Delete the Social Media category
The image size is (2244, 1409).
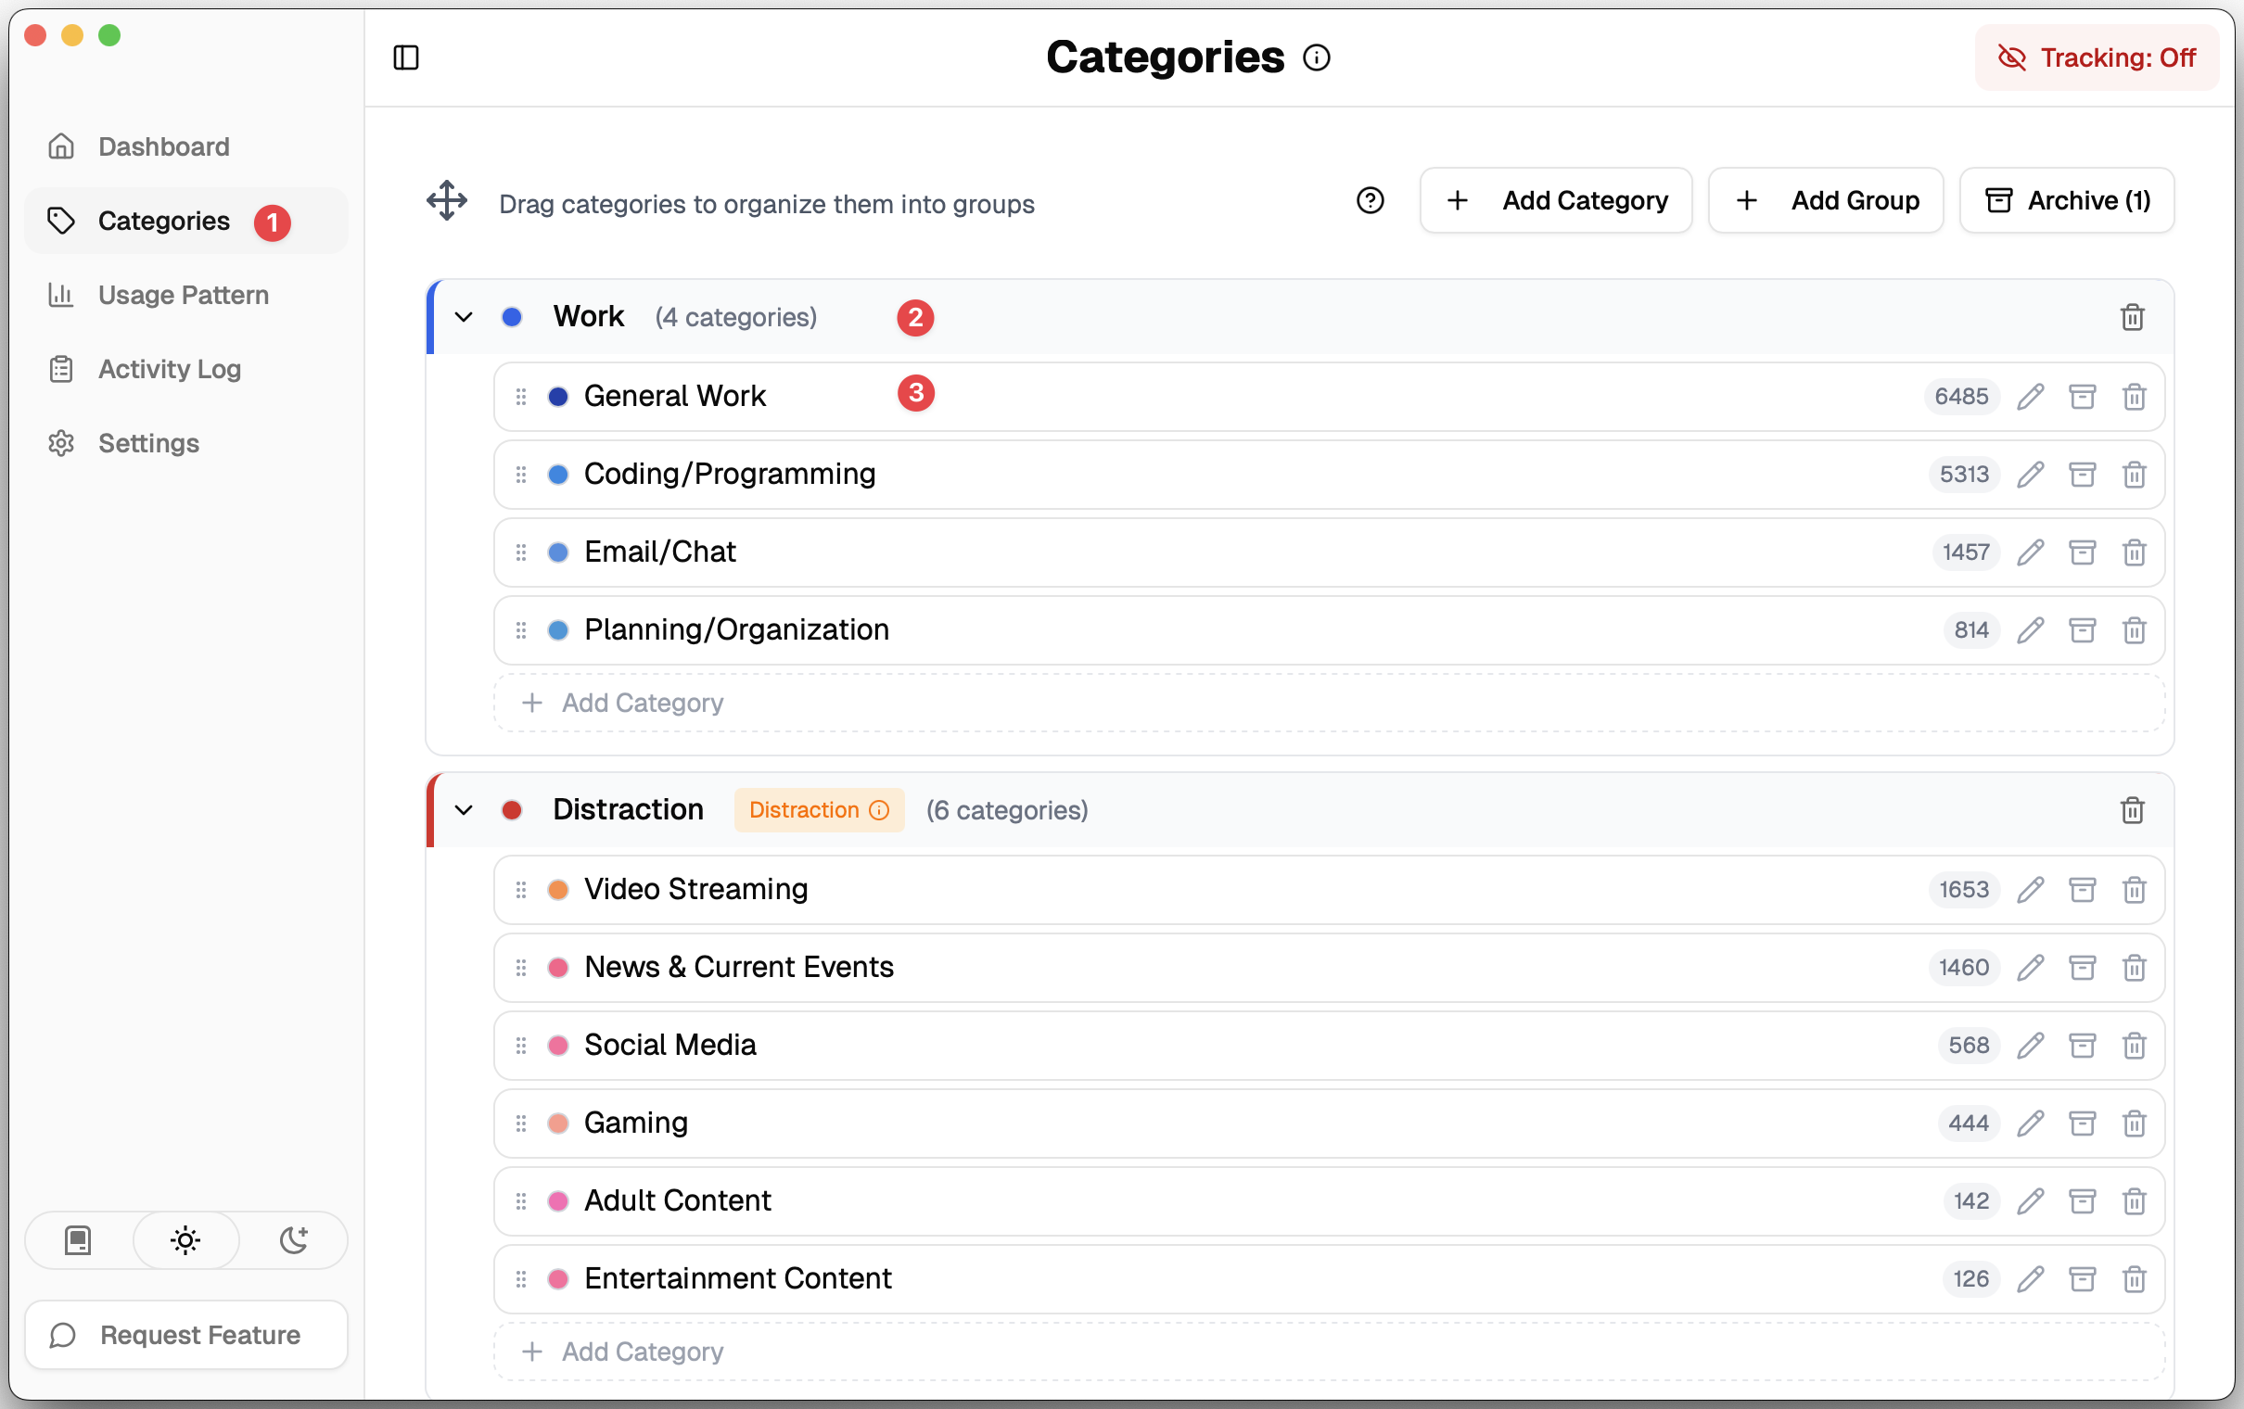[2134, 1045]
